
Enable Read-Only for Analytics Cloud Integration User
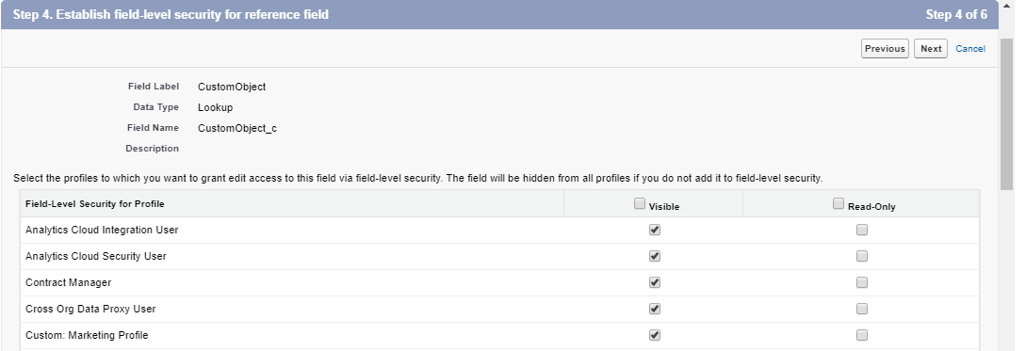pyautogui.click(x=862, y=230)
